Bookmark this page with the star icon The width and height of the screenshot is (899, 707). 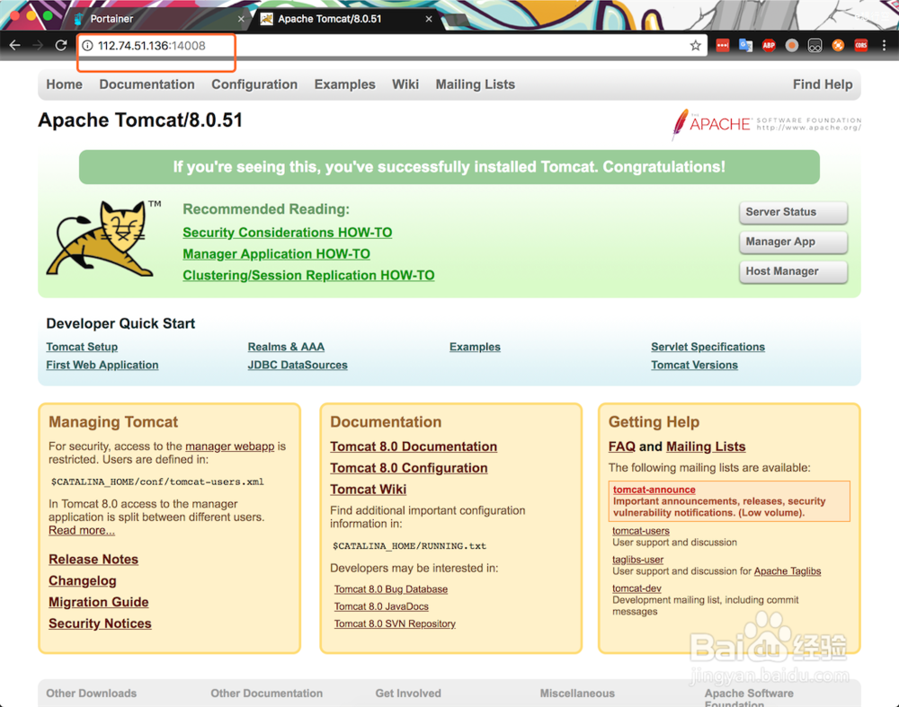tap(696, 45)
